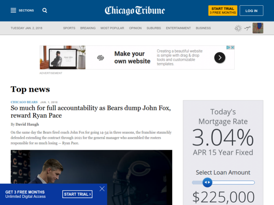Select Most Popular in navigation
Screen dimensions: 274x205
coord(112,28)
